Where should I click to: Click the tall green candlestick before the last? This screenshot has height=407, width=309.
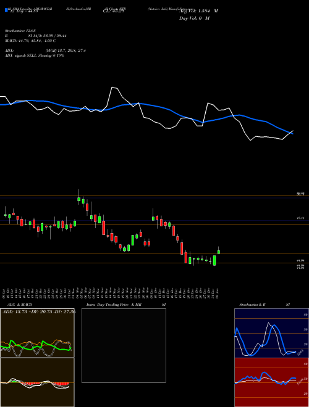tap(214, 260)
